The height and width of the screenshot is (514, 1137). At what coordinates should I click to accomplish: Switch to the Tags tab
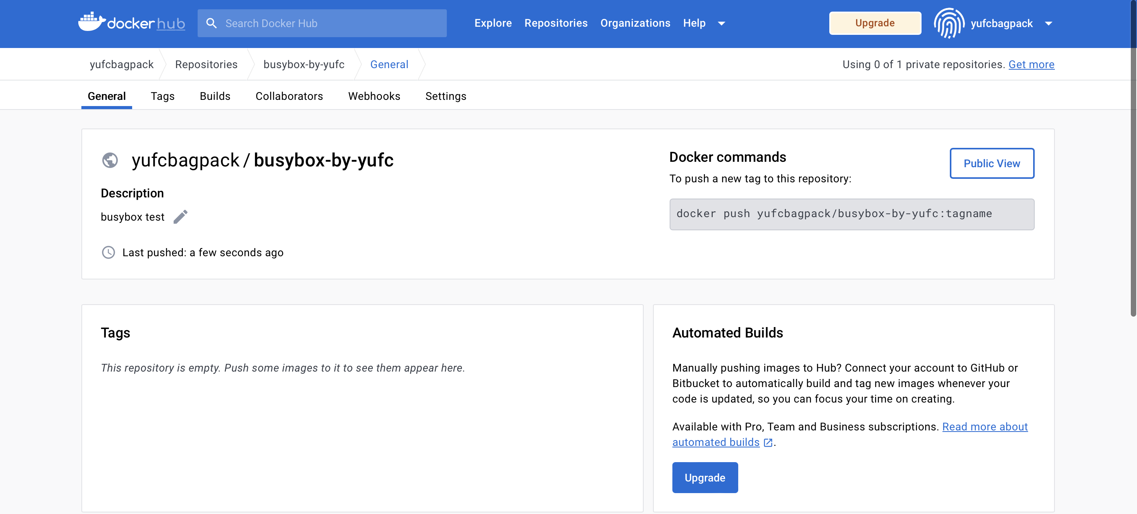(x=162, y=96)
